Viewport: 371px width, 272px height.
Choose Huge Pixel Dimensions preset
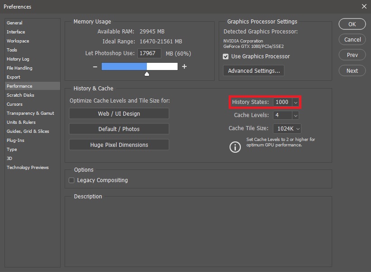point(119,145)
